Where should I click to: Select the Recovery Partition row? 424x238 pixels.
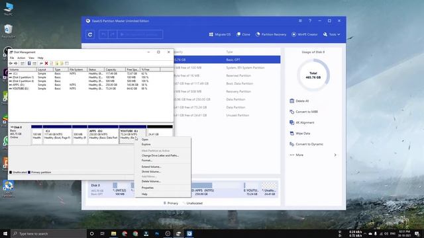(x=227, y=91)
